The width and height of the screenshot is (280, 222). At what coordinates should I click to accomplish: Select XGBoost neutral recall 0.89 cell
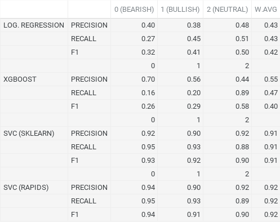click(x=227, y=93)
